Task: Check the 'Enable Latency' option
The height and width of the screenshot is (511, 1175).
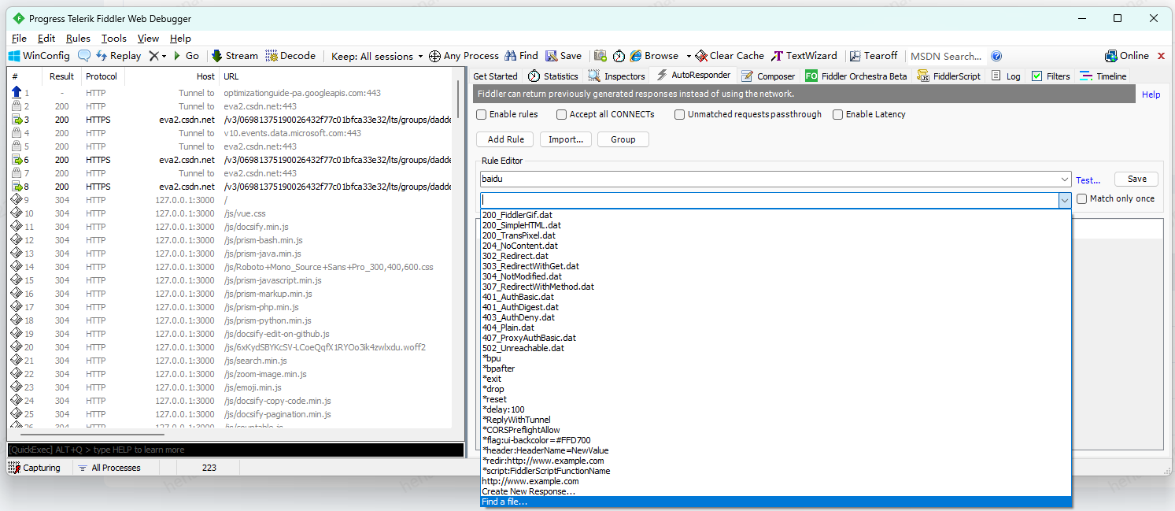Action: [837, 114]
